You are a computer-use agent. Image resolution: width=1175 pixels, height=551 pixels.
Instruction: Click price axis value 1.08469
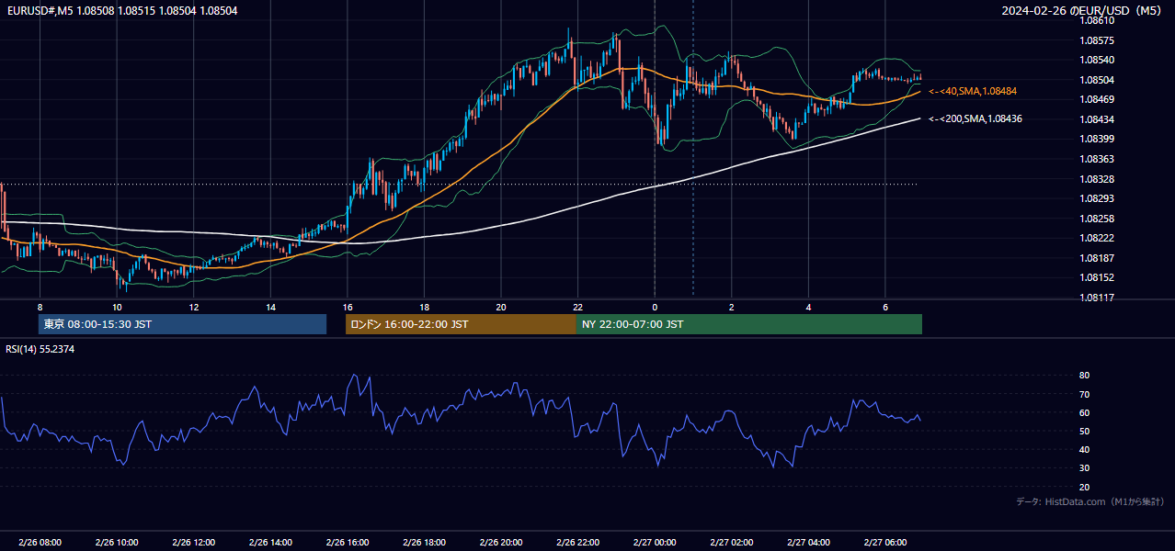point(1096,99)
